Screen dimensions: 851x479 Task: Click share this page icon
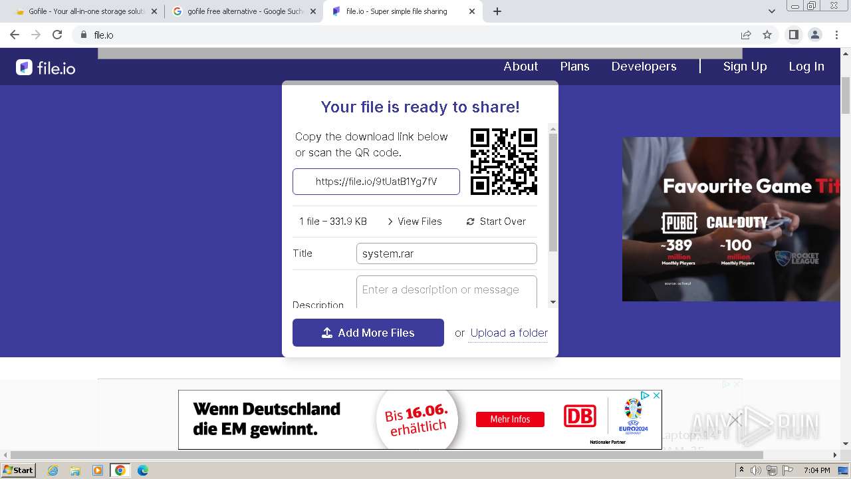[x=746, y=35]
